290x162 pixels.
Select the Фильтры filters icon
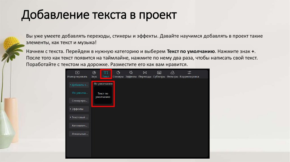(x=172, y=73)
